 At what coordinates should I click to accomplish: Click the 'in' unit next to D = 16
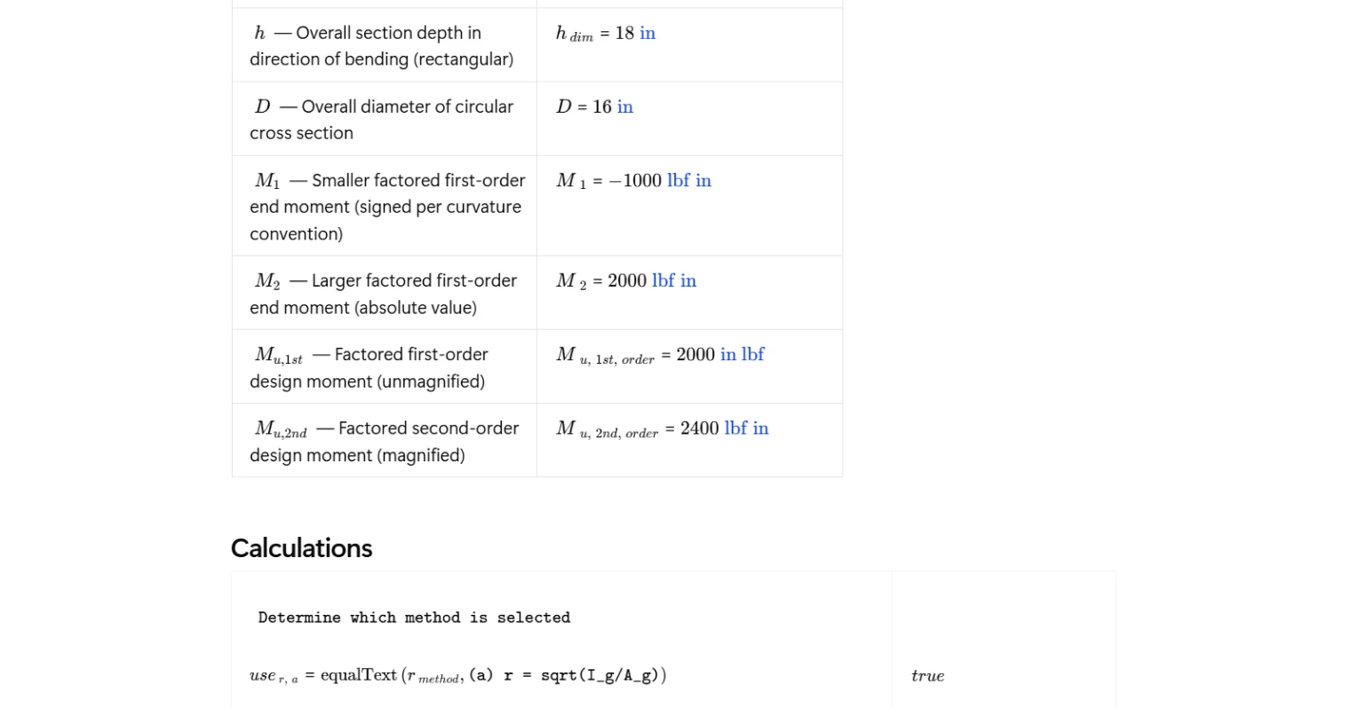pyautogui.click(x=625, y=106)
